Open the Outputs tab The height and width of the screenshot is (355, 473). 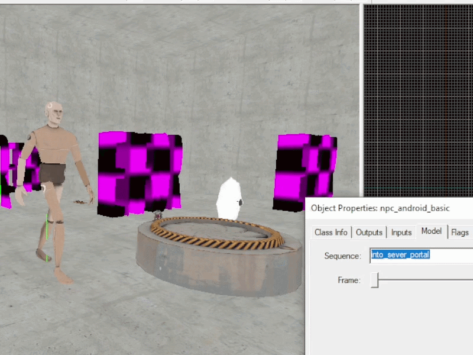click(369, 232)
